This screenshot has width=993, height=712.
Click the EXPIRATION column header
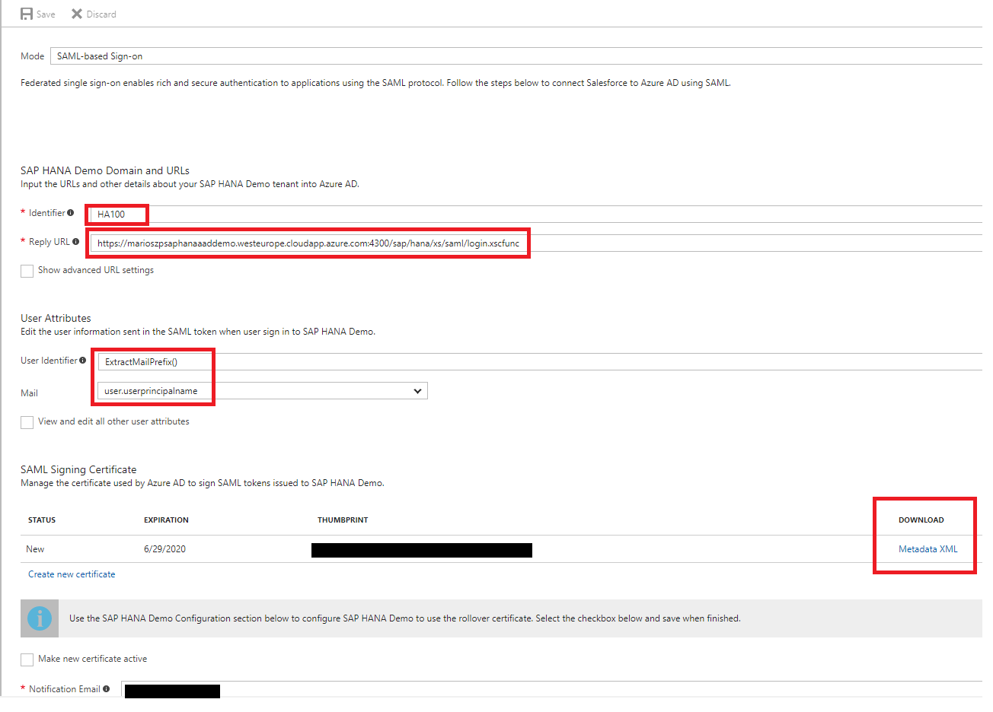166,520
